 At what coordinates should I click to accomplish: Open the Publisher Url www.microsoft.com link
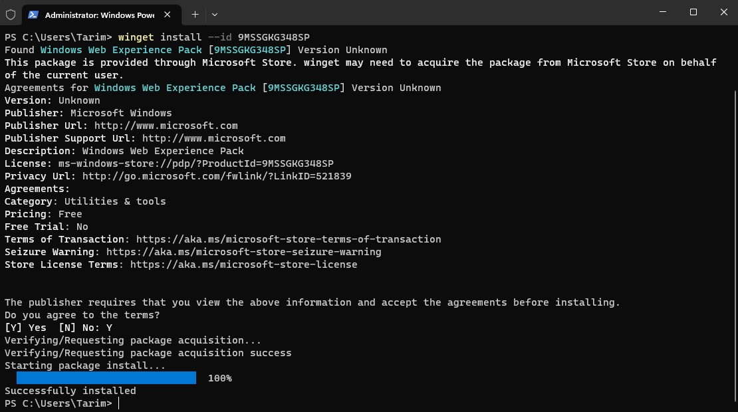(x=166, y=125)
